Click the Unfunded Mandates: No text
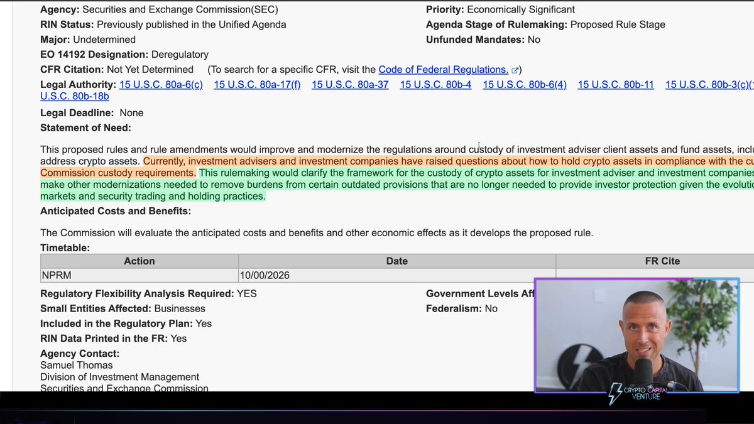Screen dimensions: 754x424 point(483,40)
